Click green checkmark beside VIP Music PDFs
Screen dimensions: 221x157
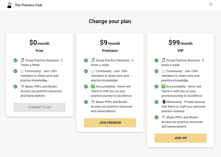point(157,117)
